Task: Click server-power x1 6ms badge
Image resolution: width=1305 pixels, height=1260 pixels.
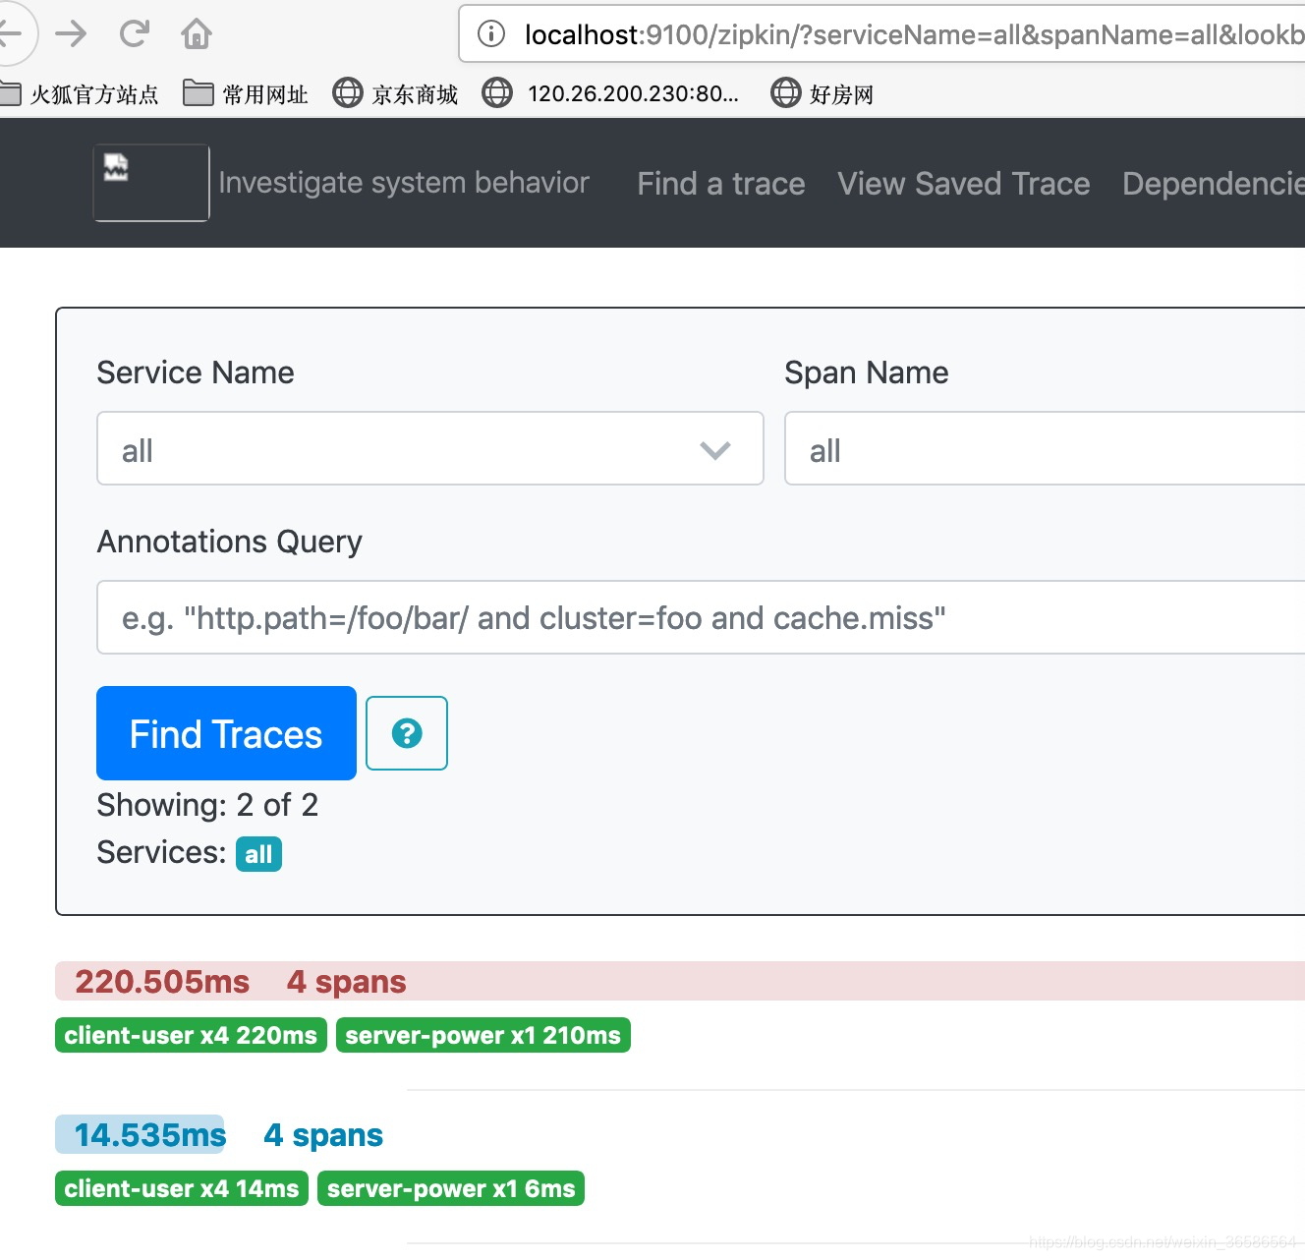Action: [451, 1188]
